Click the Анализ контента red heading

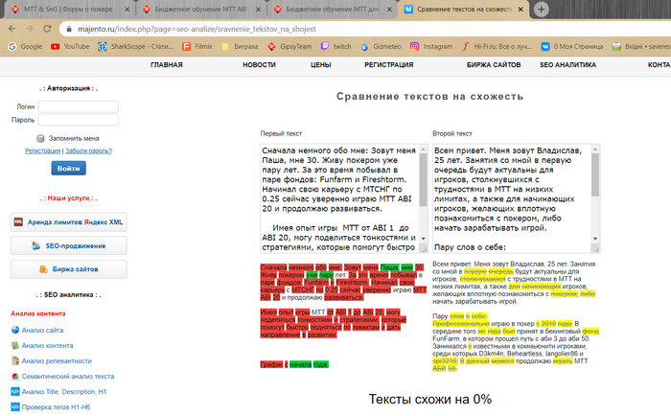tap(38, 313)
